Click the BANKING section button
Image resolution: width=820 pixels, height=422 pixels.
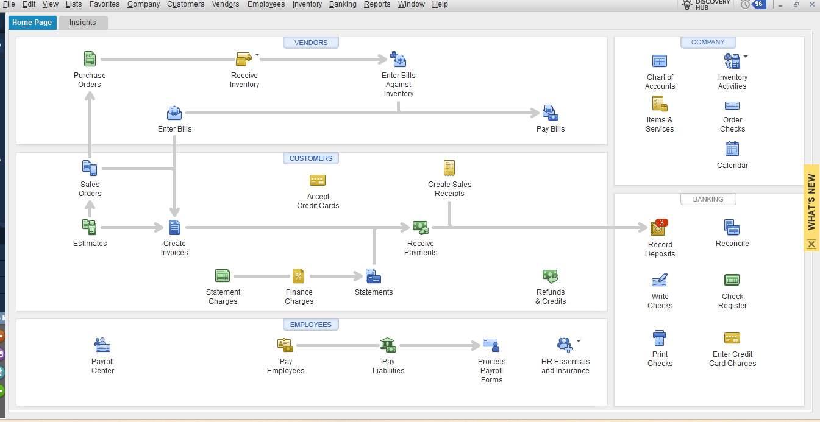(x=708, y=199)
